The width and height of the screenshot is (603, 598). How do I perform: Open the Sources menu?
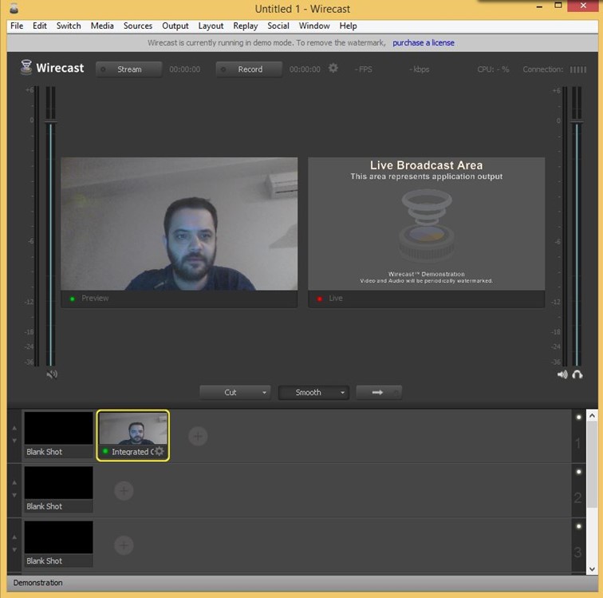click(138, 26)
